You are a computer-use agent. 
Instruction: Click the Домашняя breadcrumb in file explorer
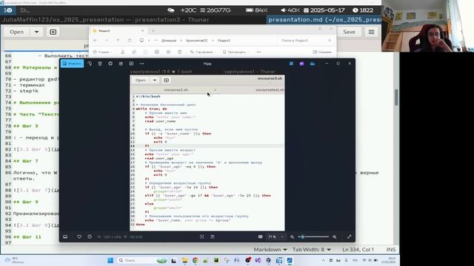tap(169, 40)
